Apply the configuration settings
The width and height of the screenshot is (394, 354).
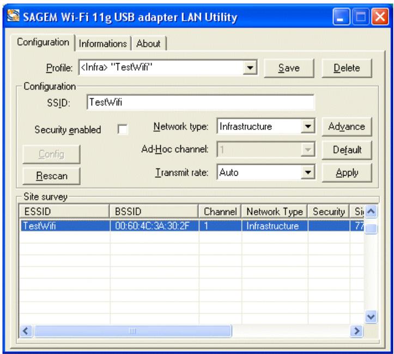[347, 173]
